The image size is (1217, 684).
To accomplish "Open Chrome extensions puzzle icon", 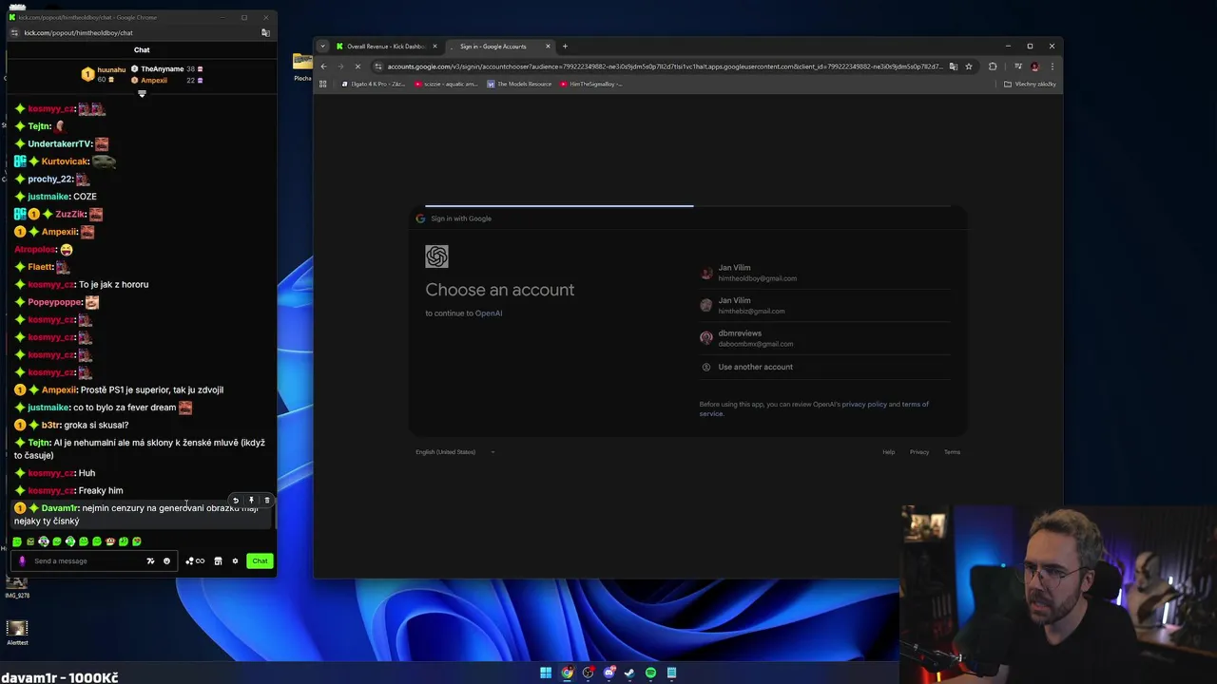I will (993, 66).
